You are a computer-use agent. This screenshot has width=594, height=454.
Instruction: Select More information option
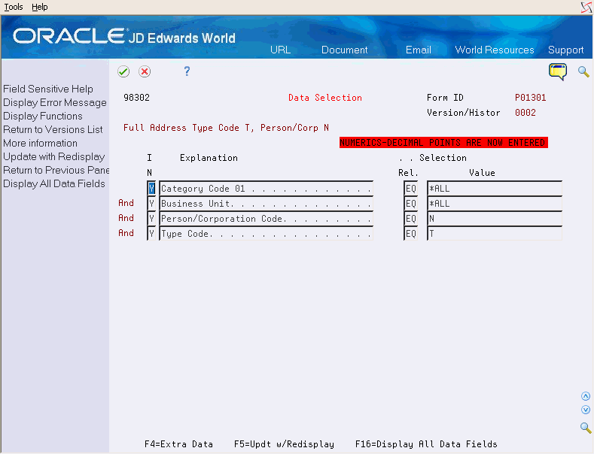(40, 144)
